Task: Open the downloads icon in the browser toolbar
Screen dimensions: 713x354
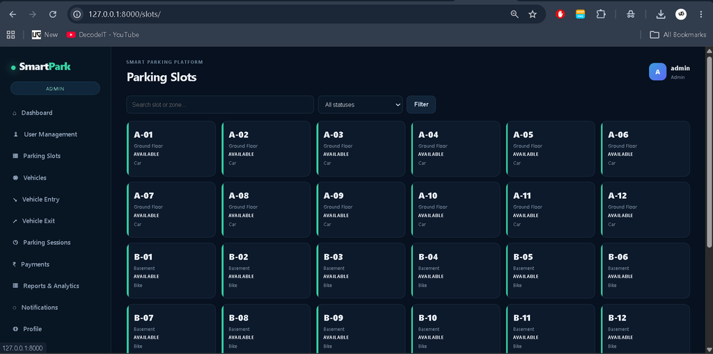Action: [661, 15]
